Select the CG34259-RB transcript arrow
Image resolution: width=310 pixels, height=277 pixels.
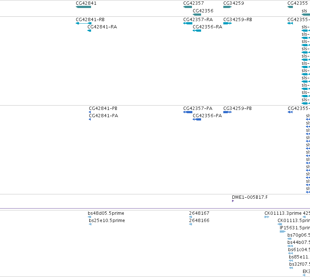click(227, 23)
